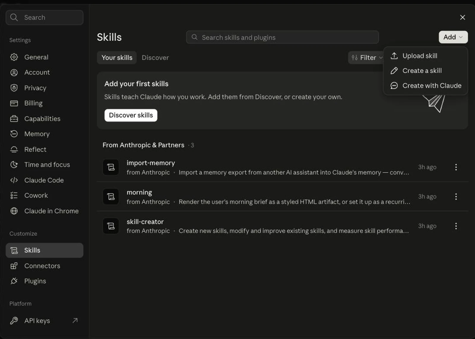Click the Claude Code settings label
The width and height of the screenshot is (475, 339).
pyautogui.click(x=44, y=180)
